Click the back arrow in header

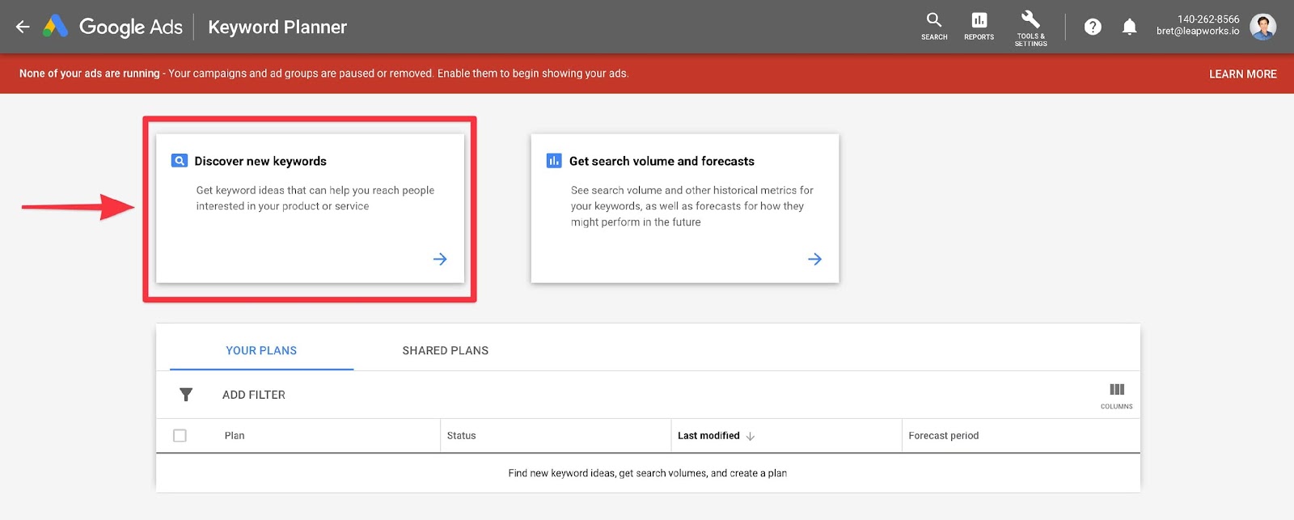point(23,27)
